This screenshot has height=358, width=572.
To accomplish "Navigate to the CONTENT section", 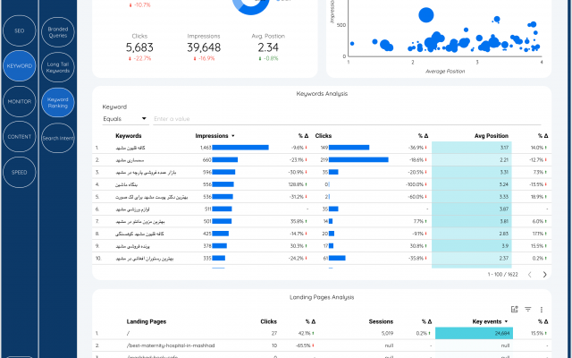I will click(19, 137).
